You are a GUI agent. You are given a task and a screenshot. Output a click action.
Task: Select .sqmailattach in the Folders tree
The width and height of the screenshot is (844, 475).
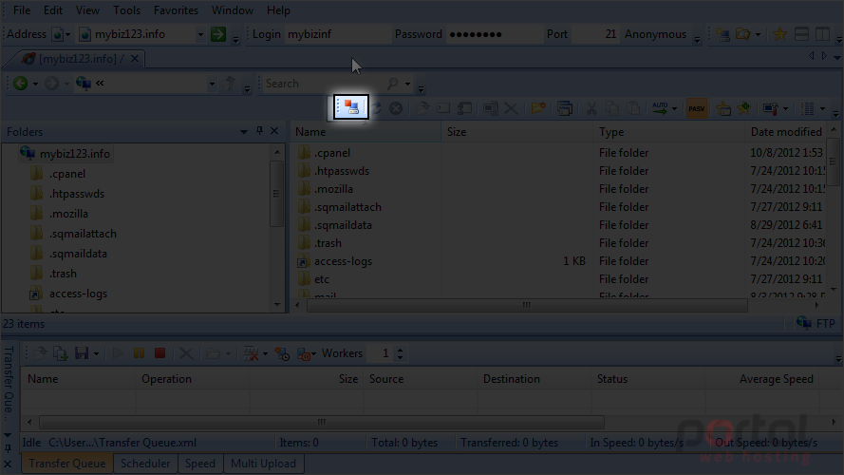click(83, 233)
